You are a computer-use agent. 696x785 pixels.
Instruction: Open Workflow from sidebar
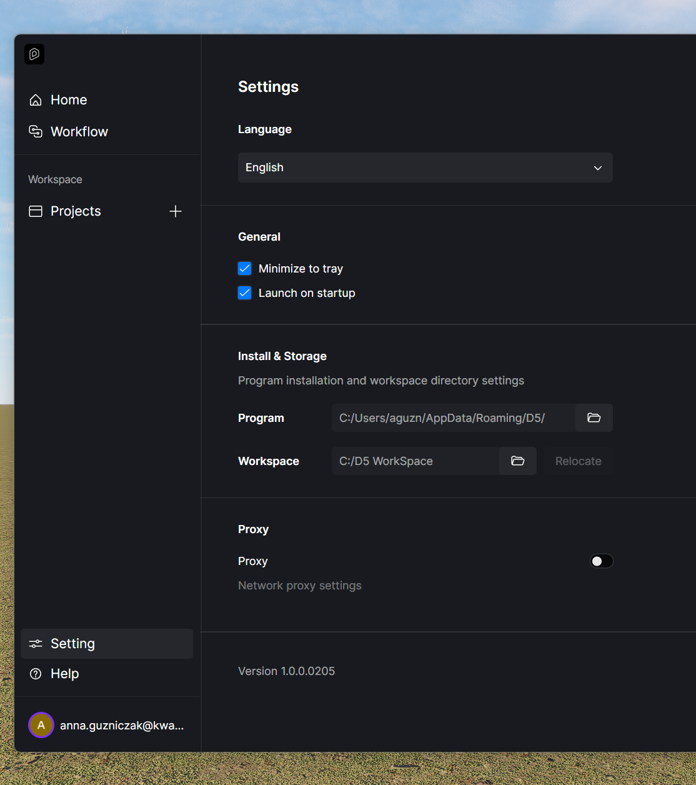(79, 131)
